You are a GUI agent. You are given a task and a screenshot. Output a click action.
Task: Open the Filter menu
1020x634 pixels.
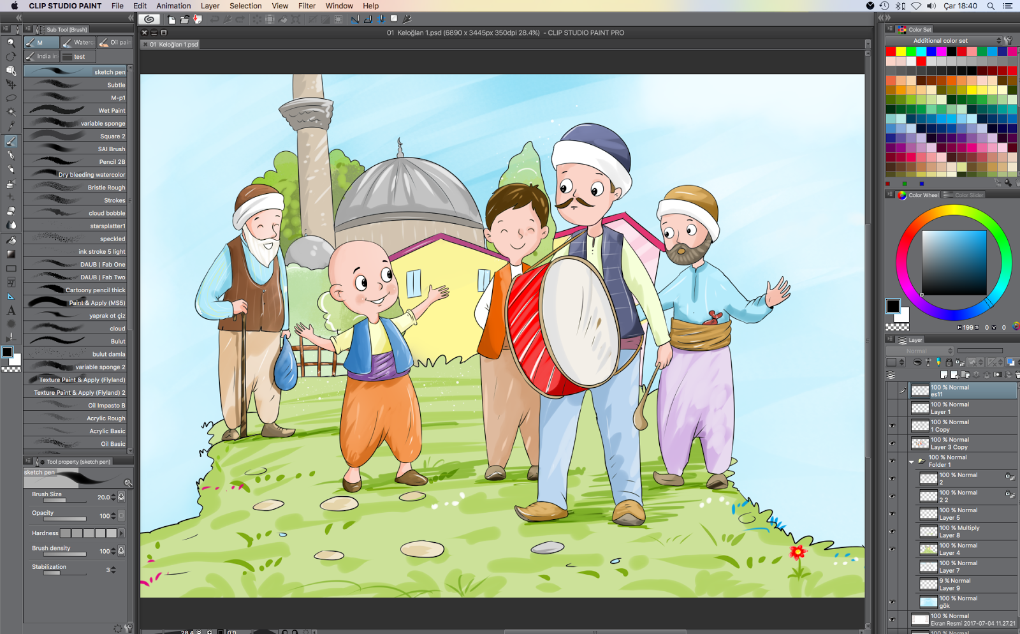pos(307,6)
